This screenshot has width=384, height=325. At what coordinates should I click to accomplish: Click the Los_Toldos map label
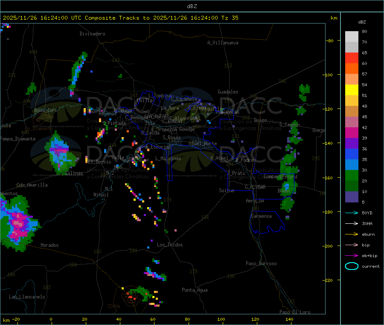(170, 245)
